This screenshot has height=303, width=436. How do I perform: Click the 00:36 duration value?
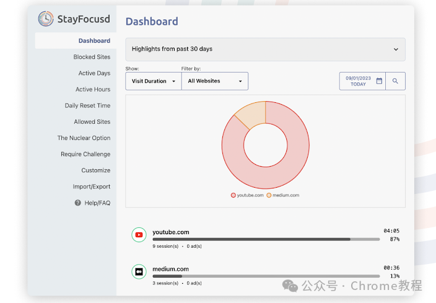(391, 268)
